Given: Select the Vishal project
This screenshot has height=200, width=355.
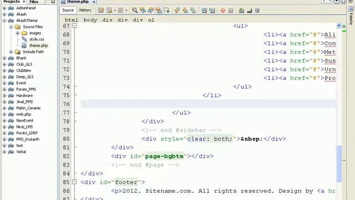Looking at the screenshot, I should 21,152.
